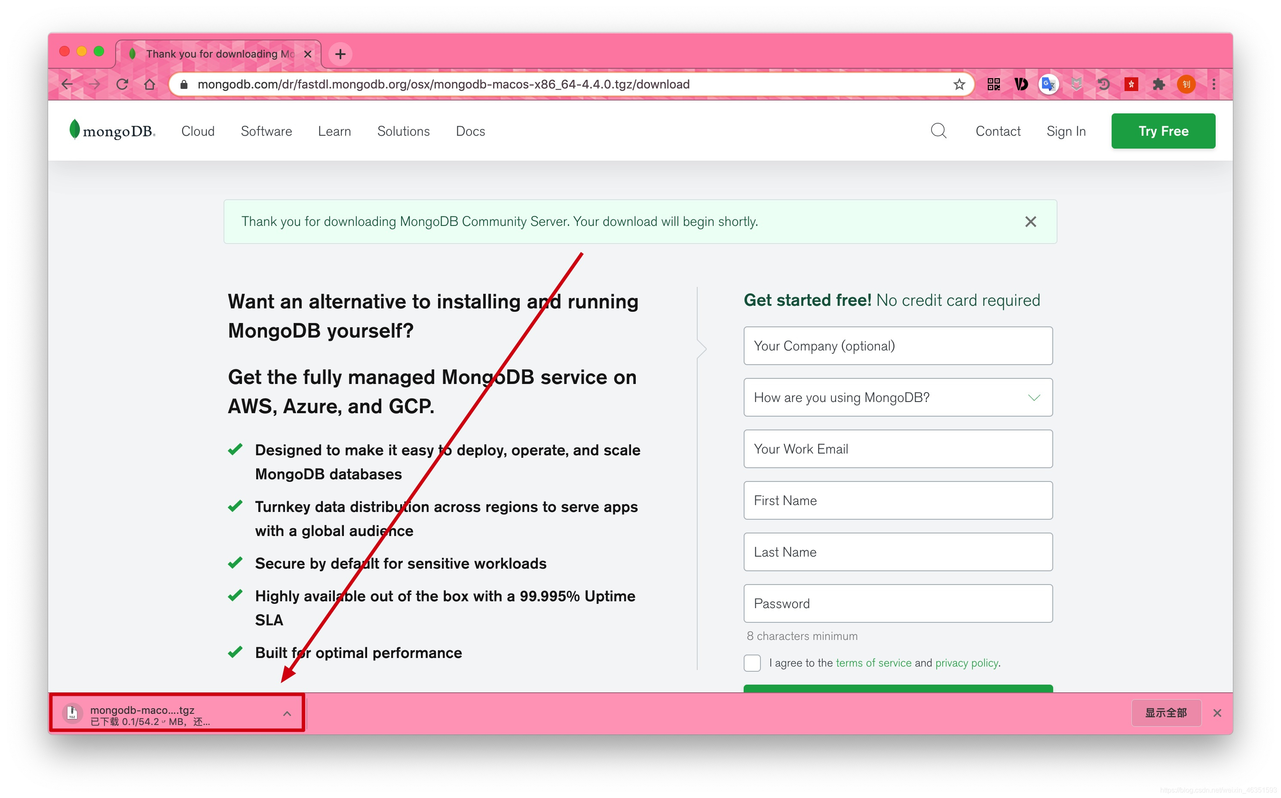Click the MongoDB search magnifier icon
The height and width of the screenshot is (798, 1281).
coord(938,131)
